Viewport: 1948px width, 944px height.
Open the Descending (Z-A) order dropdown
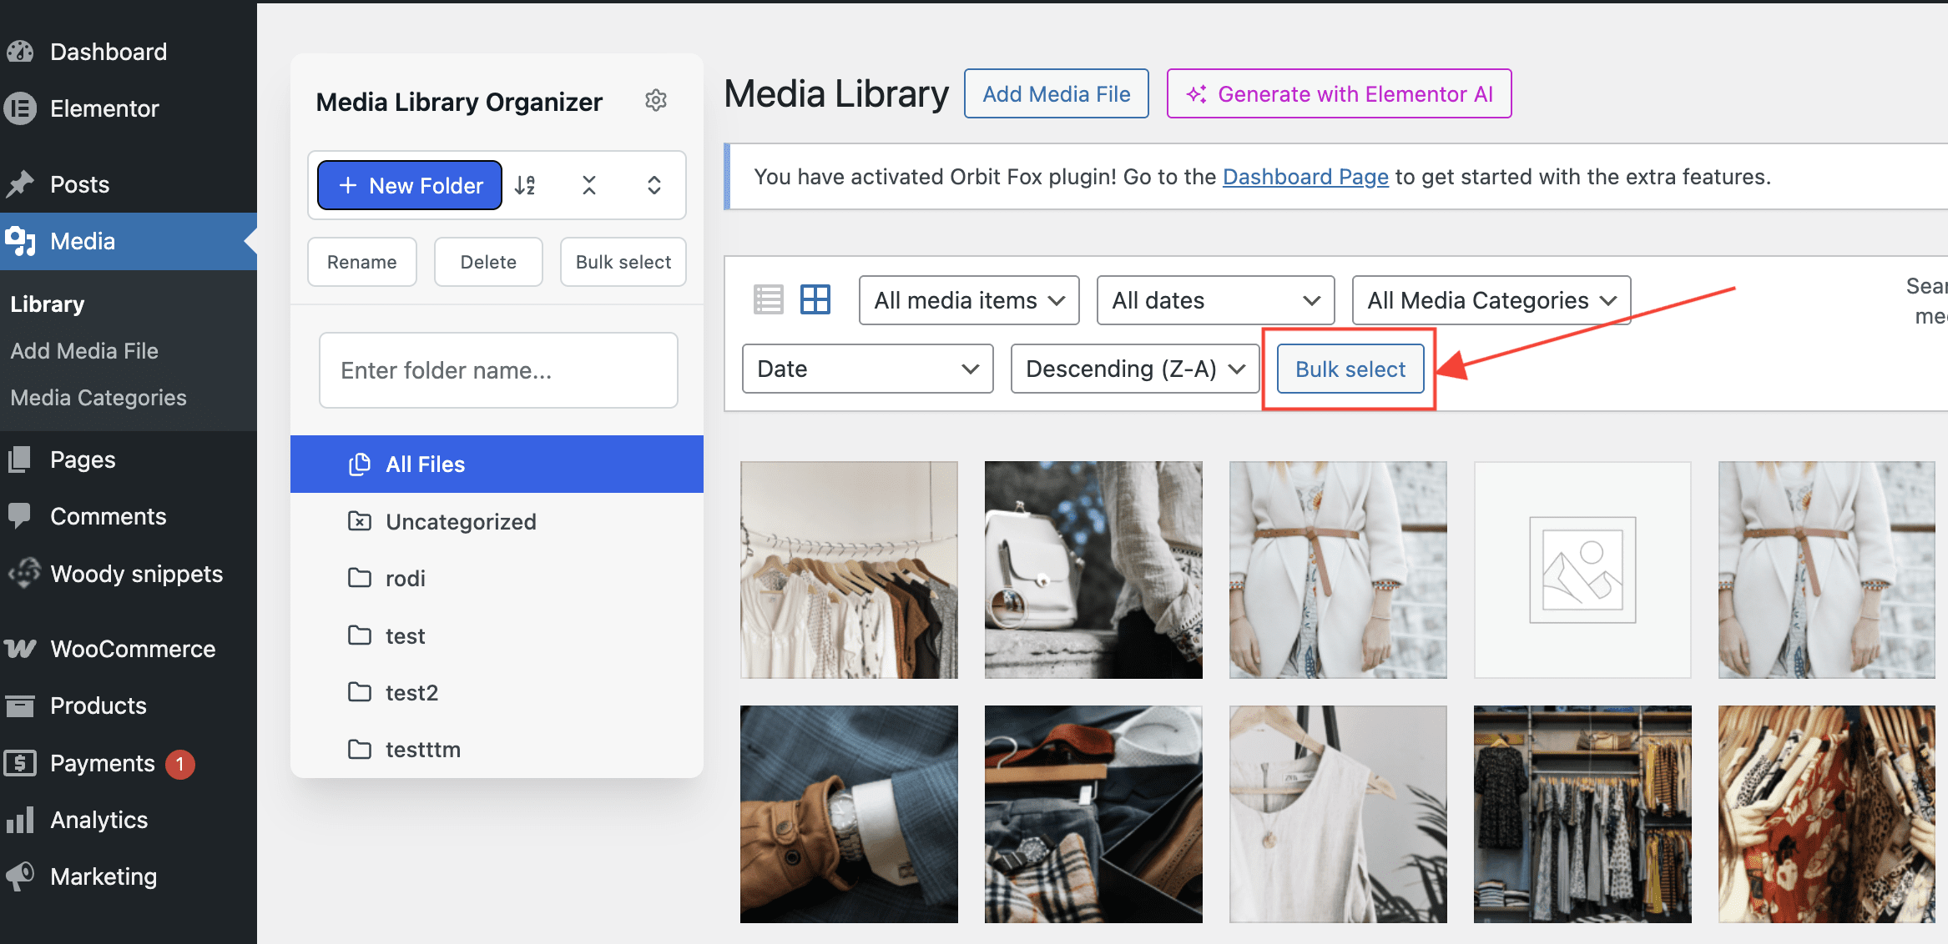(1134, 369)
